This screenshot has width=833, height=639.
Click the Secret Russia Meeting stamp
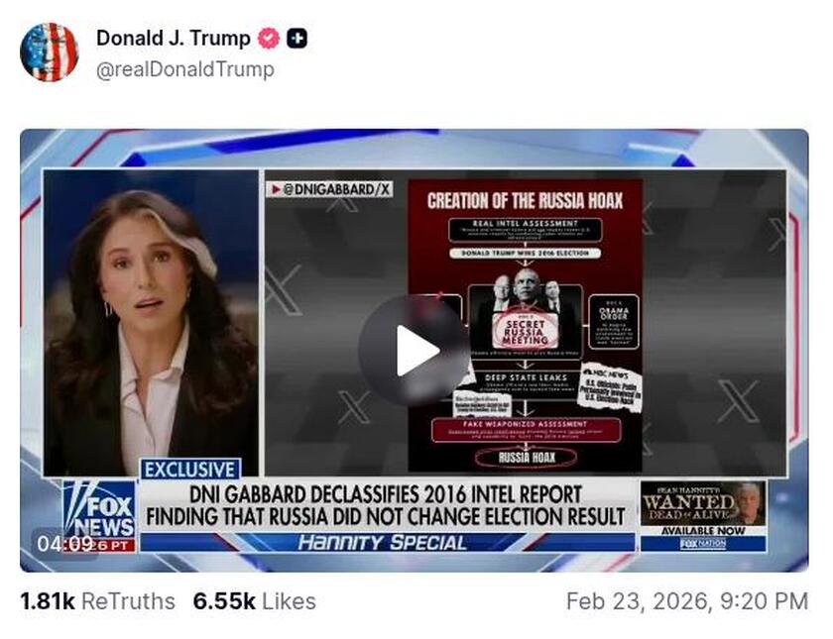tap(525, 331)
